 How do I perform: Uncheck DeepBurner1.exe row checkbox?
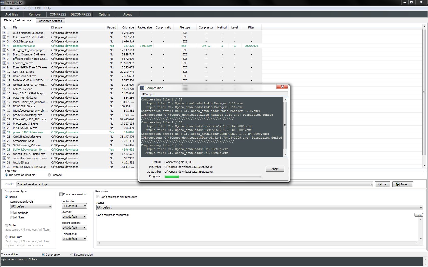(4, 46)
